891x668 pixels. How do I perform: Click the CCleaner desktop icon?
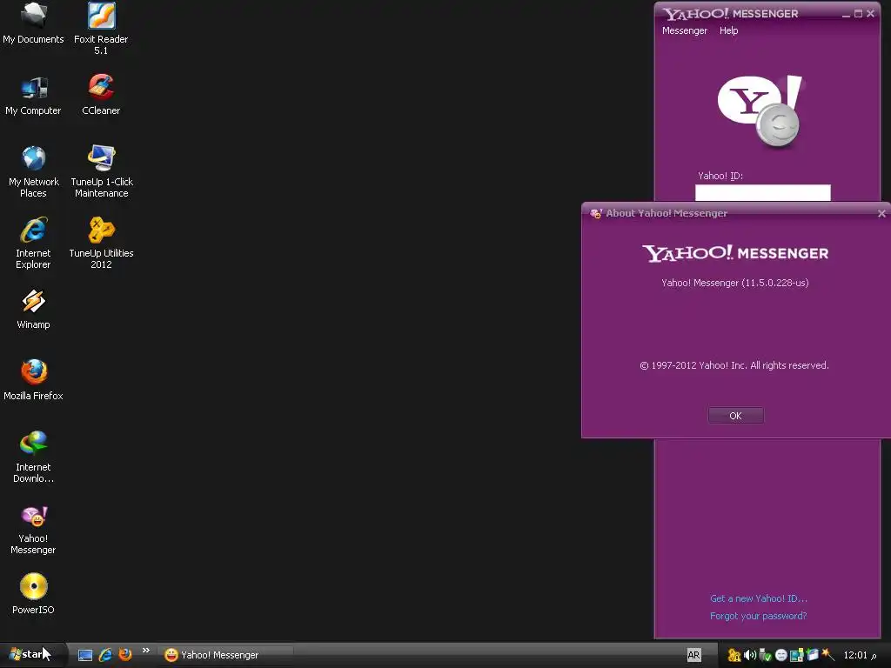tap(101, 96)
